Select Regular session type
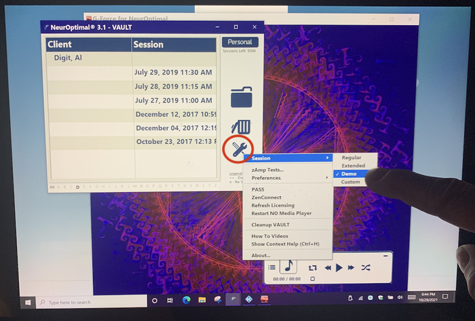This screenshot has width=475, height=321. pos(351,157)
